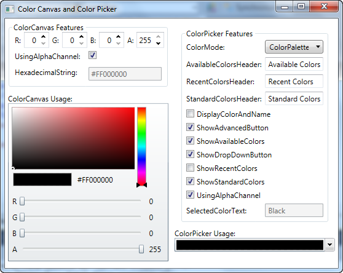This screenshot has width=343, height=273.
Task: Click the black color preview swatch
Action: 42,180
